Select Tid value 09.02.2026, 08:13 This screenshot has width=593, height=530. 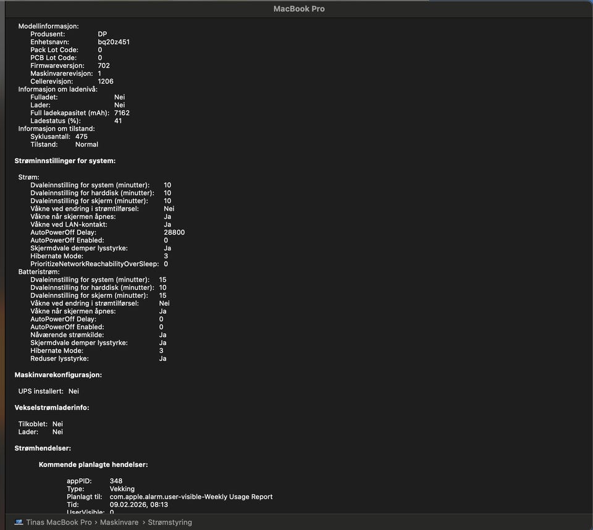tap(139, 505)
